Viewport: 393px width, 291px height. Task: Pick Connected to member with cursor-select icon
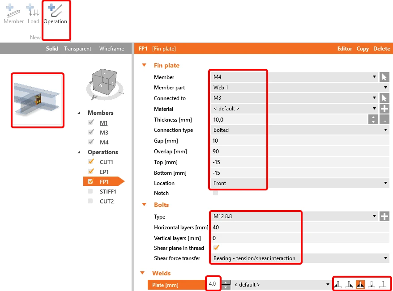point(384,98)
